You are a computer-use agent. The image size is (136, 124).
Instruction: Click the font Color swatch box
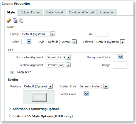tap(24, 41)
